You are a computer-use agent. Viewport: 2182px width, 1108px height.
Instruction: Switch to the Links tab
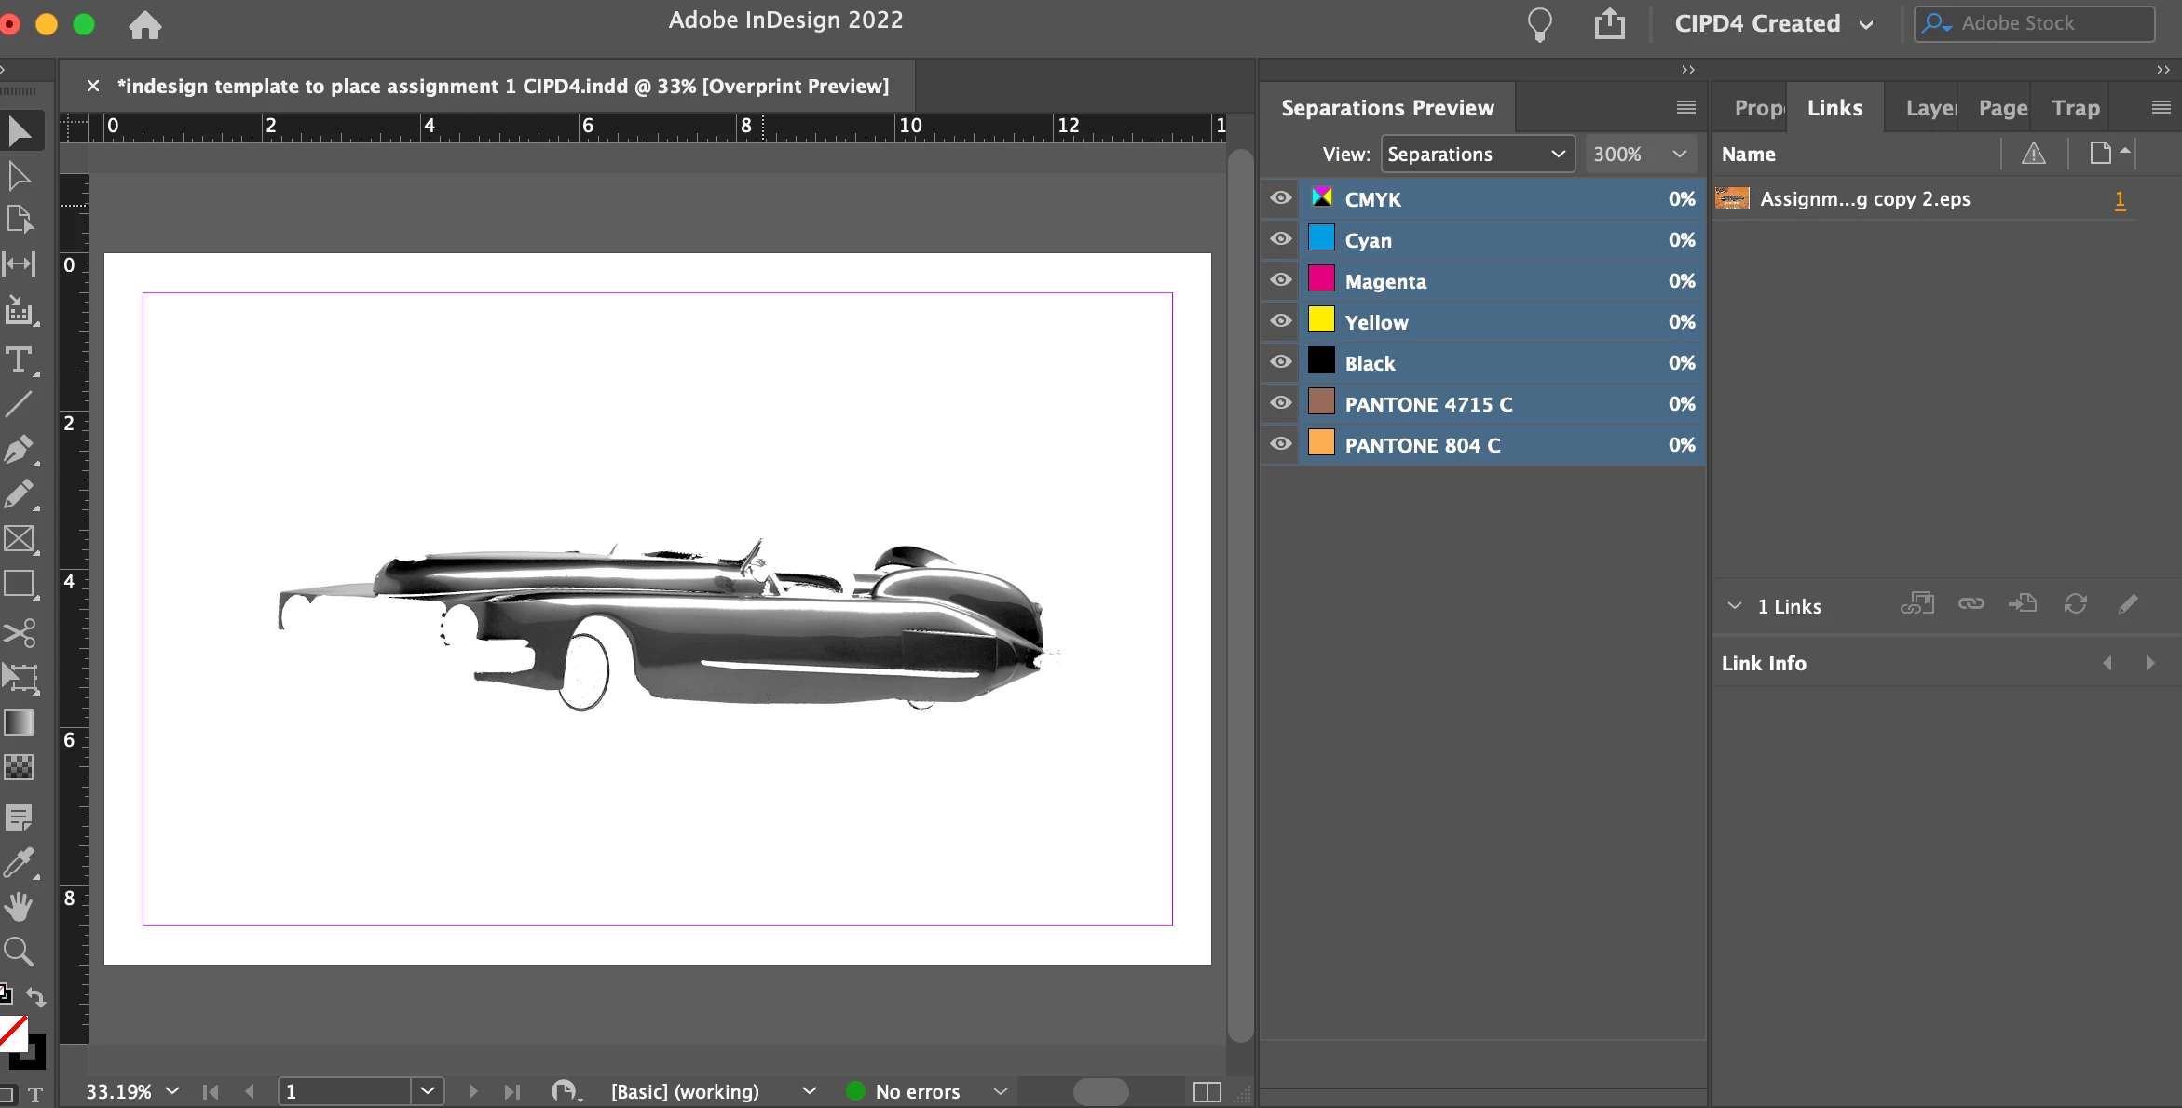click(x=1834, y=108)
